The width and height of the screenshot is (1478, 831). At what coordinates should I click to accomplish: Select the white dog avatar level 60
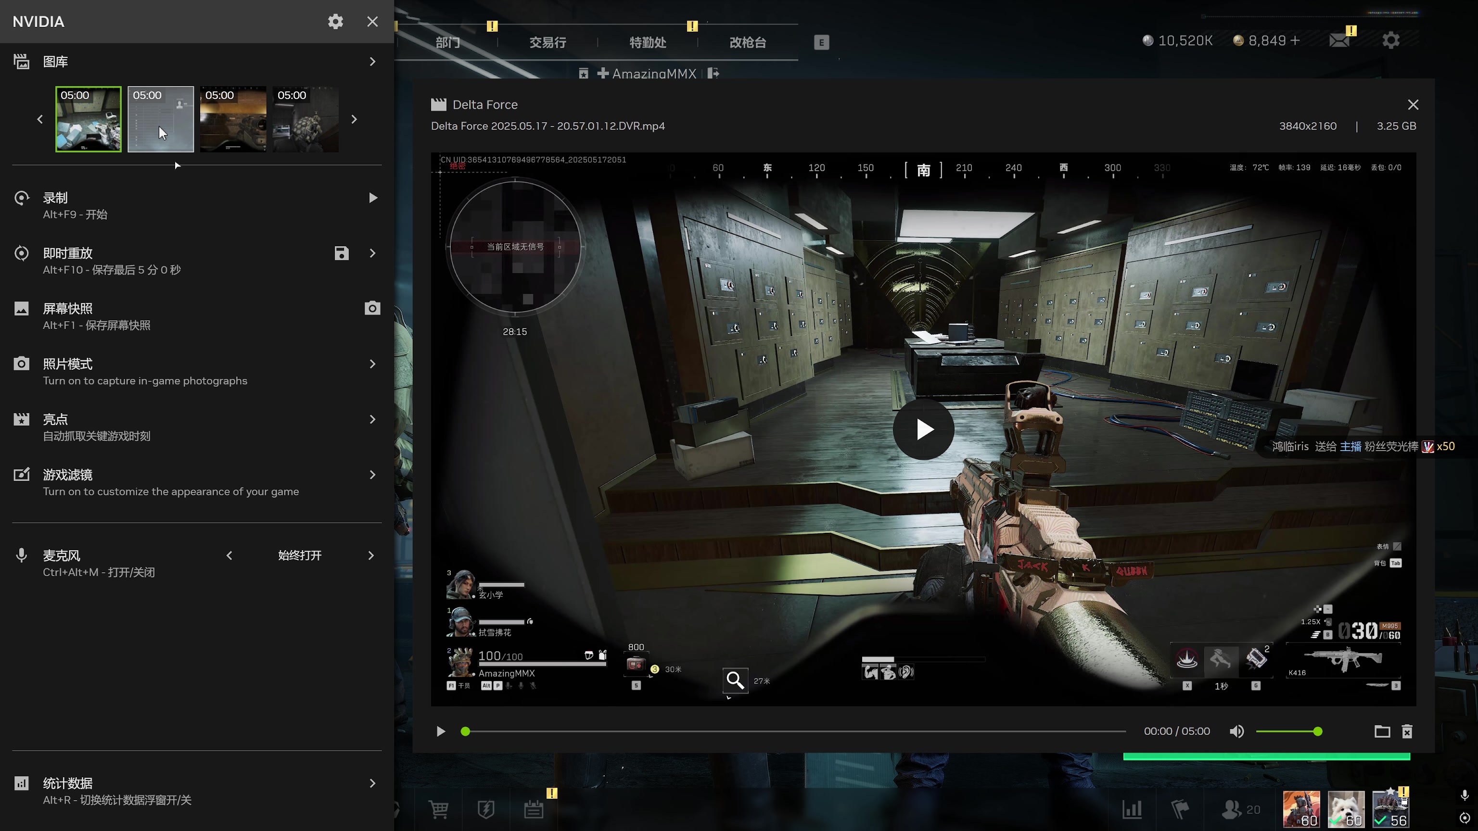(x=1346, y=810)
